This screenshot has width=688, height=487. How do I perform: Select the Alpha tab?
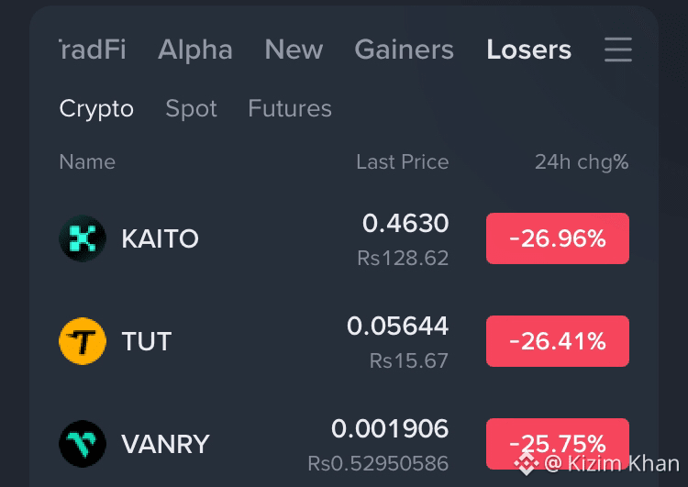pyautogui.click(x=195, y=50)
